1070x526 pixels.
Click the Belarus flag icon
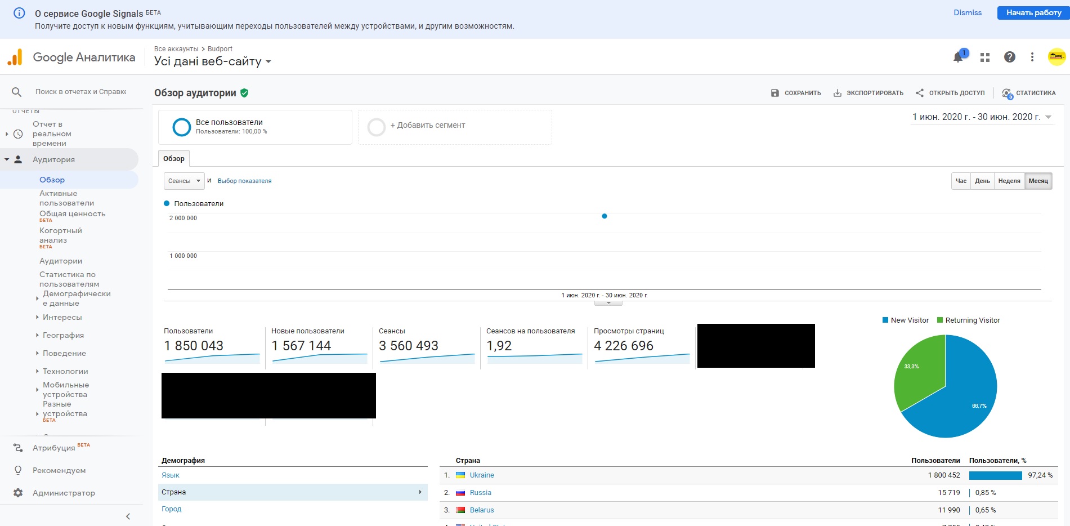(x=460, y=510)
